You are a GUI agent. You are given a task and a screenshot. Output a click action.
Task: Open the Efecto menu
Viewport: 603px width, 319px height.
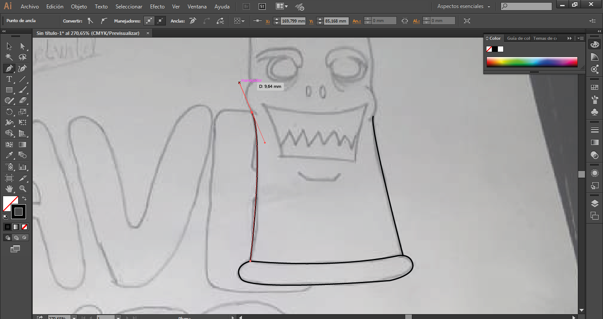(157, 7)
